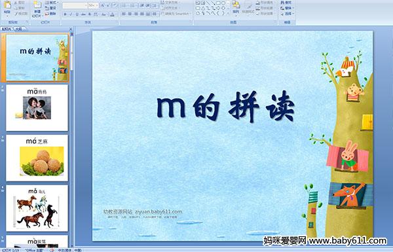393x252 pixels.
Task: Click the New Slide icon
Action: point(37,9)
